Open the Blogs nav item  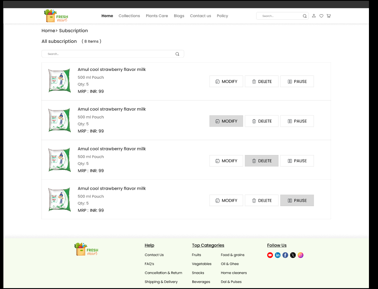click(179, 16)
